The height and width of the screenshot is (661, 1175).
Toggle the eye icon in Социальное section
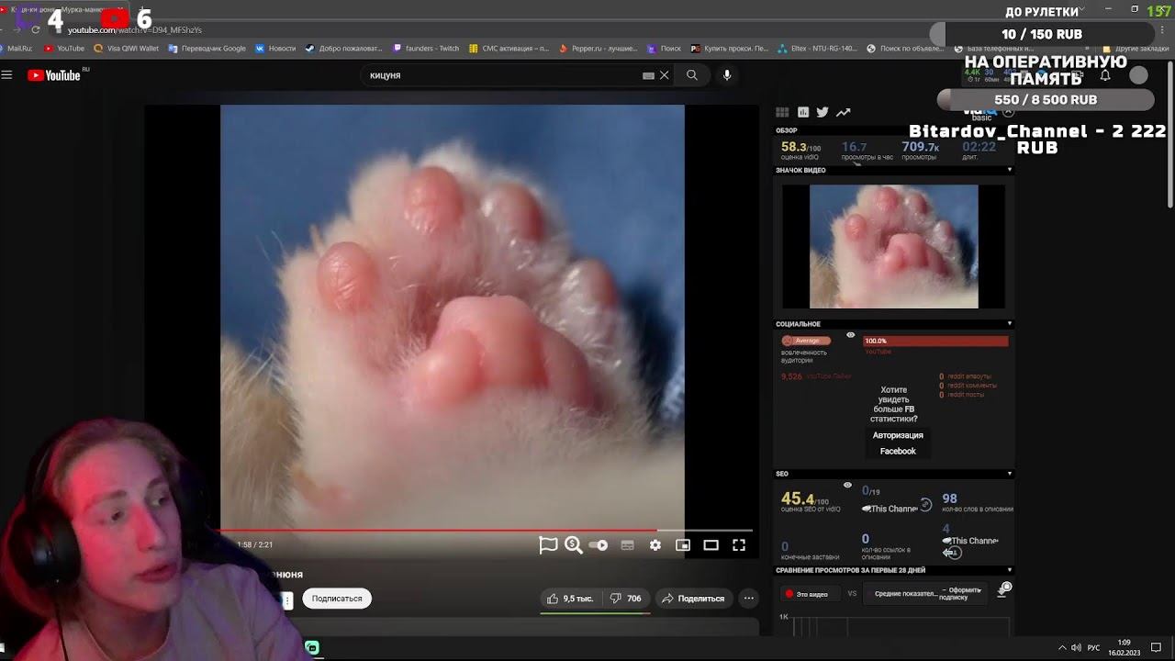(x=851, y=335)
